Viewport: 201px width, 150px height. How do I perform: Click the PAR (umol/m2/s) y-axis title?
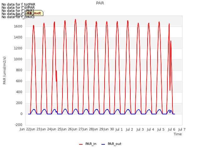pyautogui.click(x=4, y=70)
